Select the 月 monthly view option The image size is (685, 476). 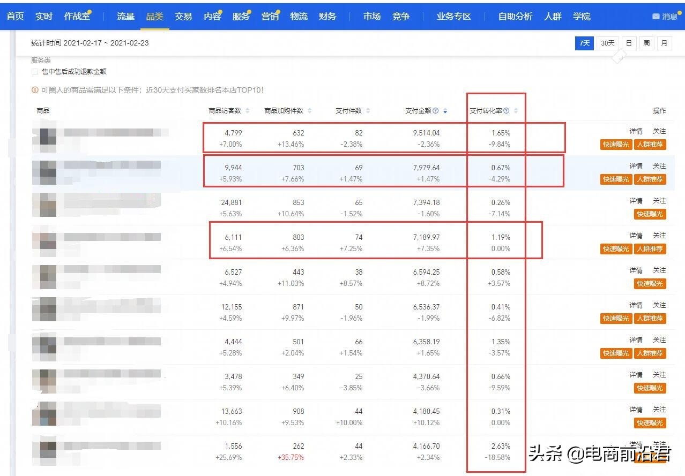coord(664,43)
